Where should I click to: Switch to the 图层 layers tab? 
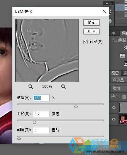tap(115, 73)
